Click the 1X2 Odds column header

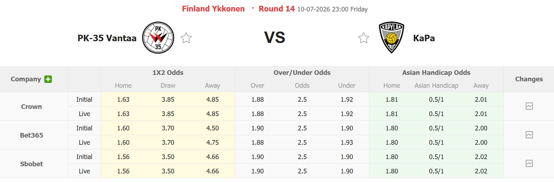coord(168,73)
